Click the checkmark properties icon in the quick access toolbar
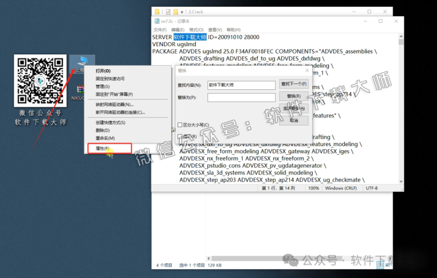Viewport: 437px width, 278px height. 168,12
